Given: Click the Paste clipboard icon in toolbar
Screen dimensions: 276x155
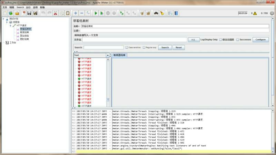Looking at the screenshot, I should [68, 13].
